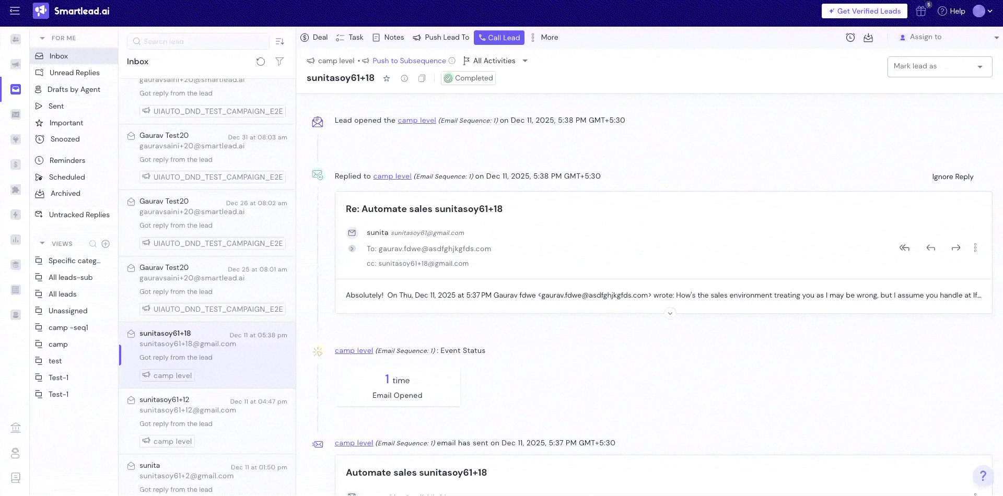1003x496 pixels.
Task: Click the refresh inbox icon
Action: point(260,62)
